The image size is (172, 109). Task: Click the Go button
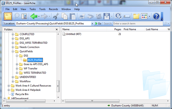(x=98, y=23)
